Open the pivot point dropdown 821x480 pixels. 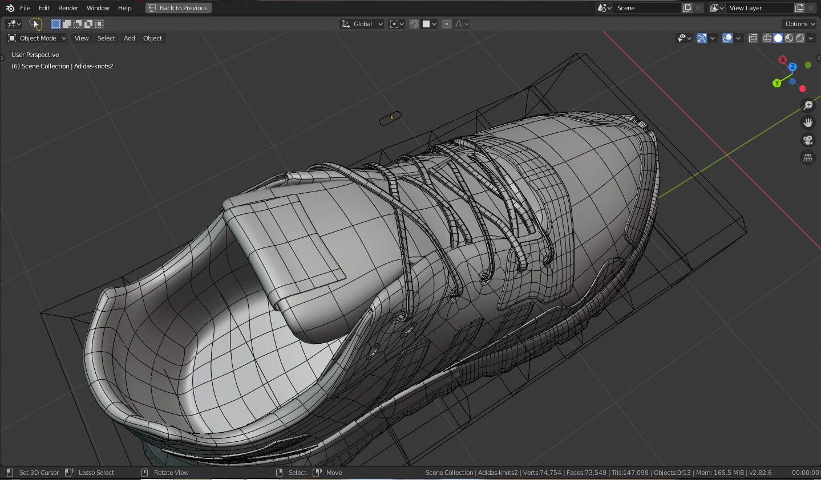397,24
